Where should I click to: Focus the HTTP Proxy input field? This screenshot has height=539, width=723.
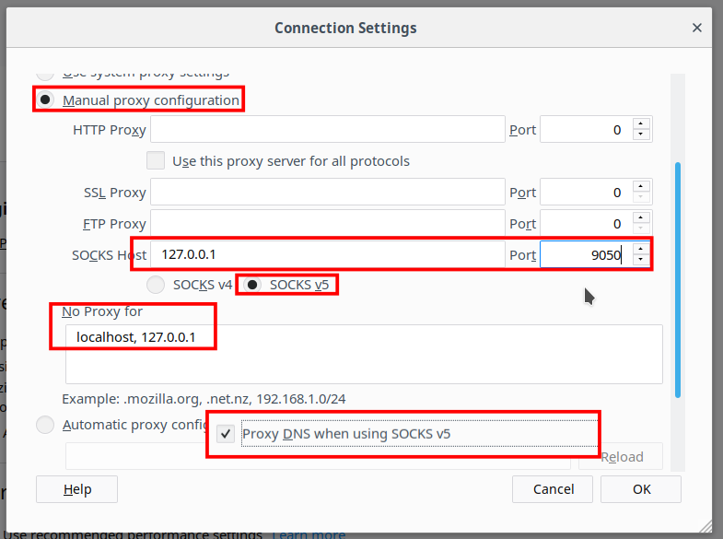pos(328,130)
